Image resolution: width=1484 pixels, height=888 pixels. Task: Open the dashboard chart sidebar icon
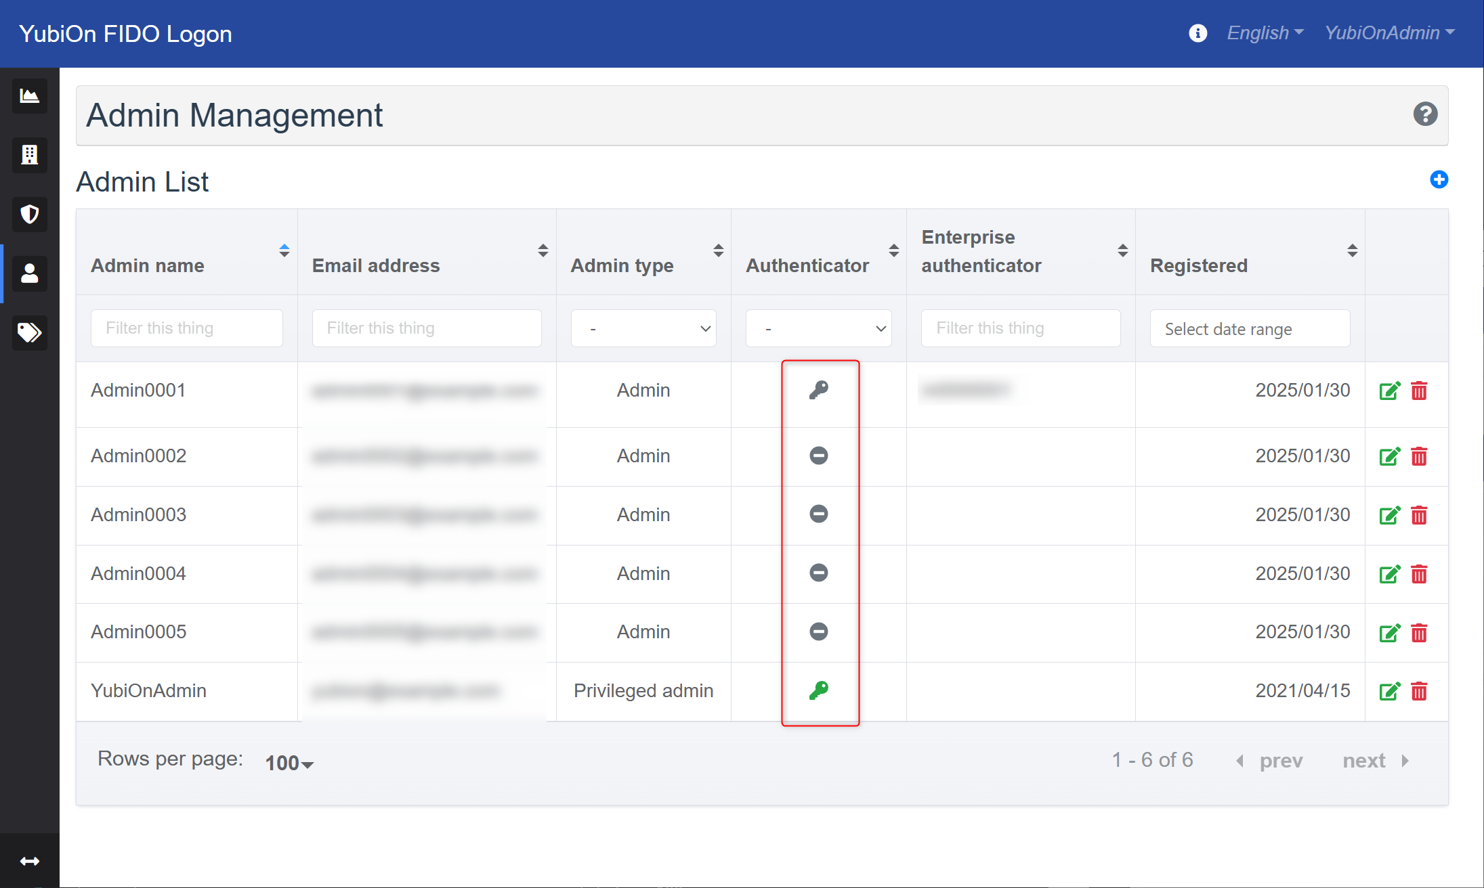[x=29, y=96]
